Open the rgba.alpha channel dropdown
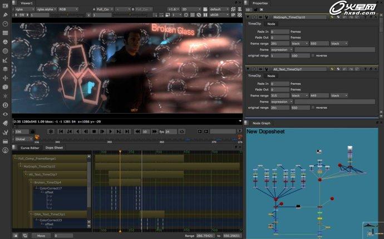The height and width of the screenshot is (239, 384). 46,9
